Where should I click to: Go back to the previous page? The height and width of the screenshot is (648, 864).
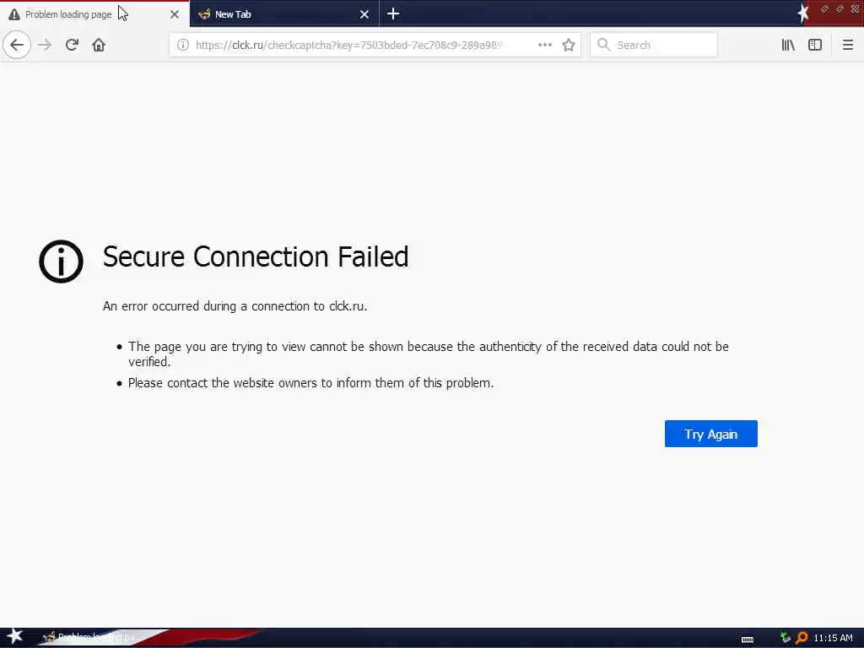click(17, 45)
